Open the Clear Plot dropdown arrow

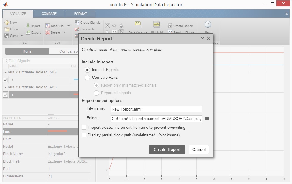coord(69,26)
